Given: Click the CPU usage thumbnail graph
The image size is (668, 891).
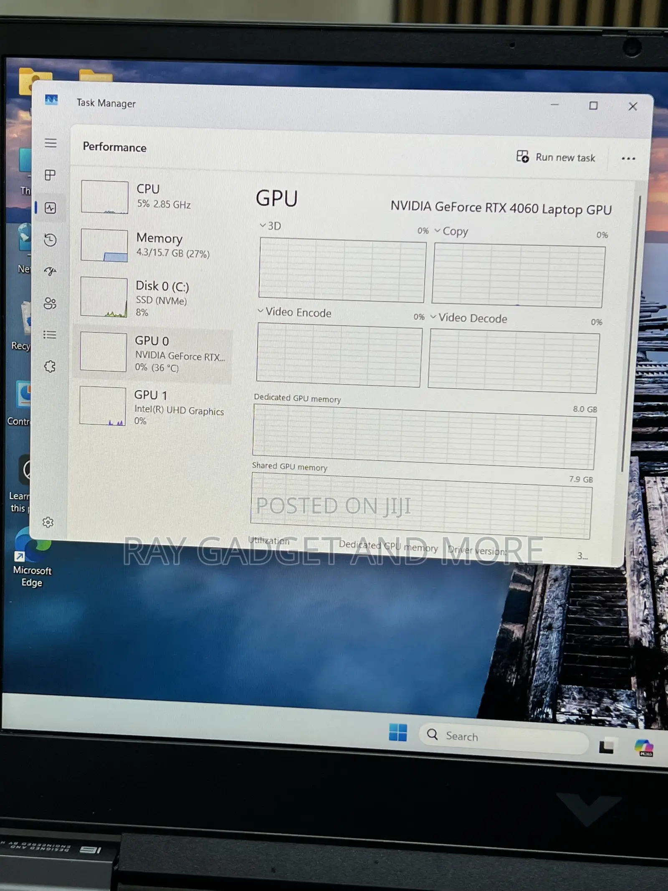Looking at the screenshot, I should tap(105, 197).
